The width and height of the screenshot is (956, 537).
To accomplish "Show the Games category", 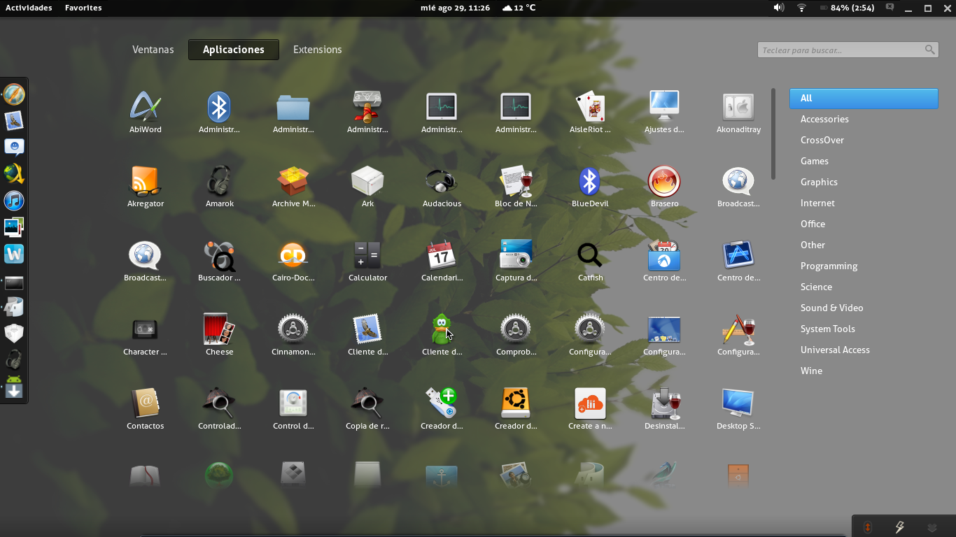I will (x=815, y=161).
